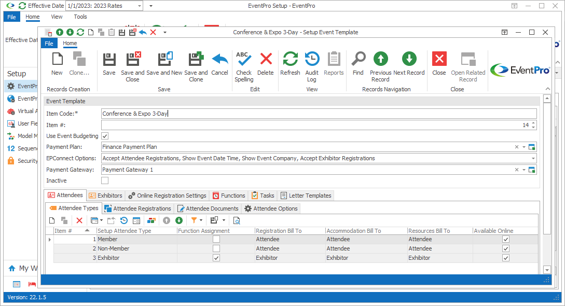Open the Payment Plan dropdown arrow
The height and width of the screenshot is (306, 565).
pos(524,147)
